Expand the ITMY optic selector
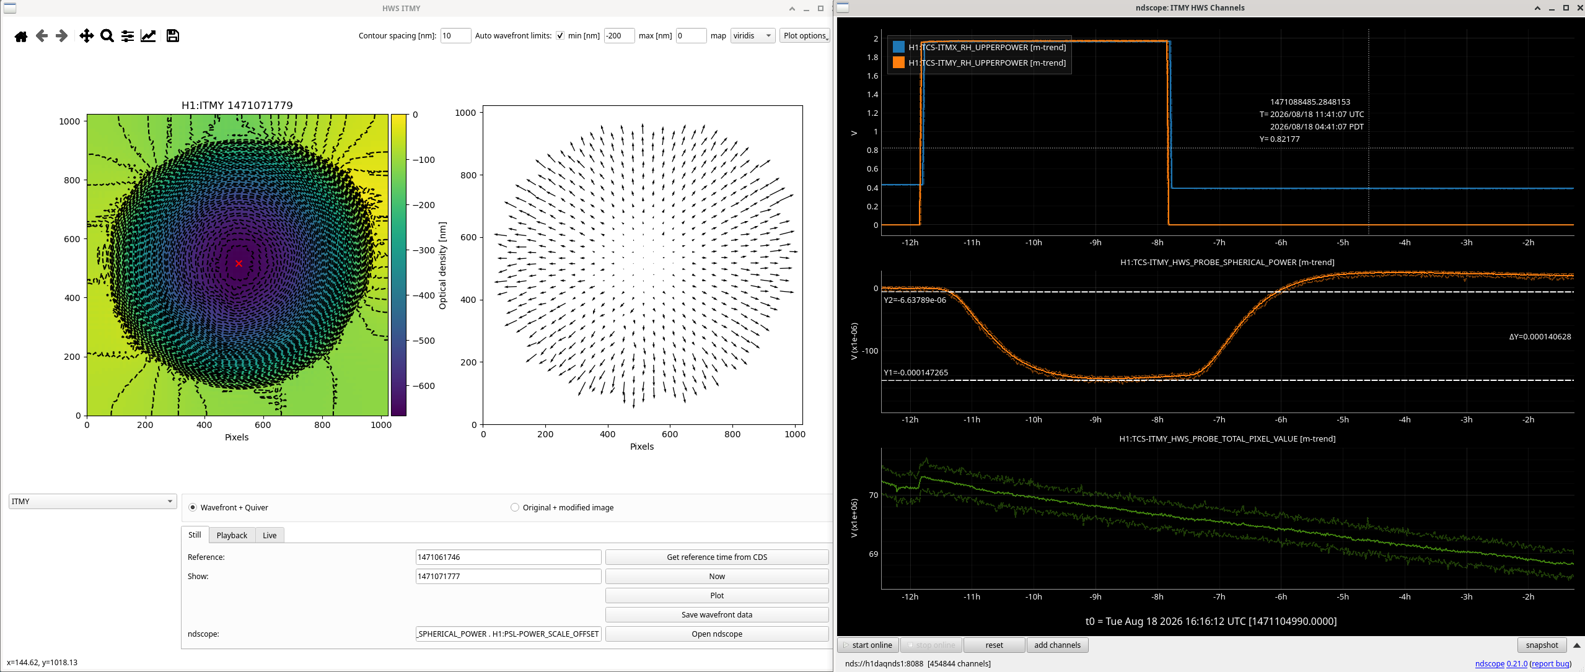The width and height of the screenshot is (1585, 672). coord(93,501)
